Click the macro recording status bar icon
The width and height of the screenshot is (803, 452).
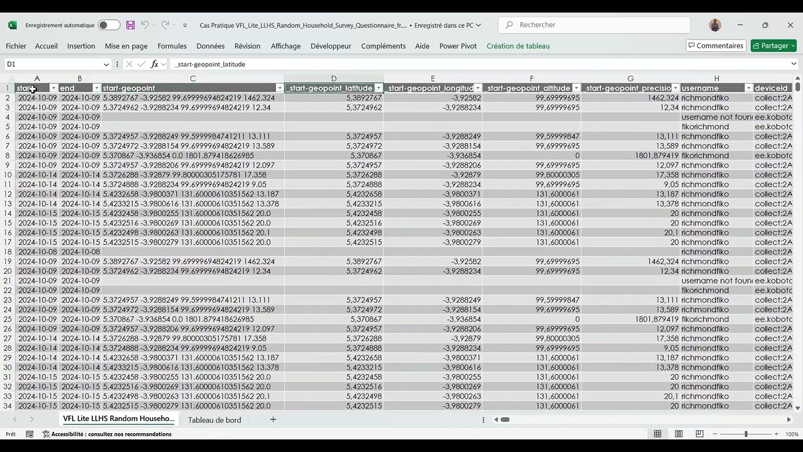29,434
